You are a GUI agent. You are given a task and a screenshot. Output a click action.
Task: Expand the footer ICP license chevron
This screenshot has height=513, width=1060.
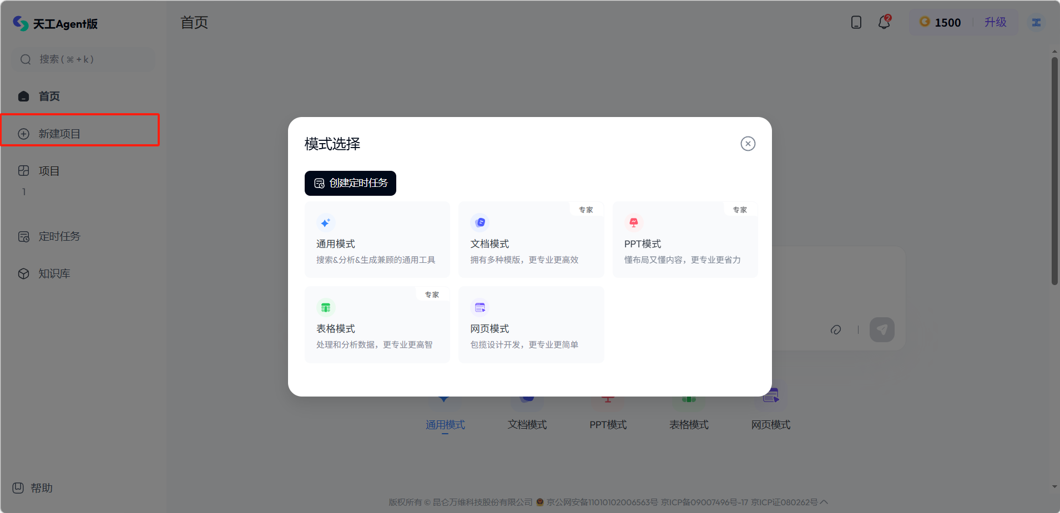tap(824, 502)
